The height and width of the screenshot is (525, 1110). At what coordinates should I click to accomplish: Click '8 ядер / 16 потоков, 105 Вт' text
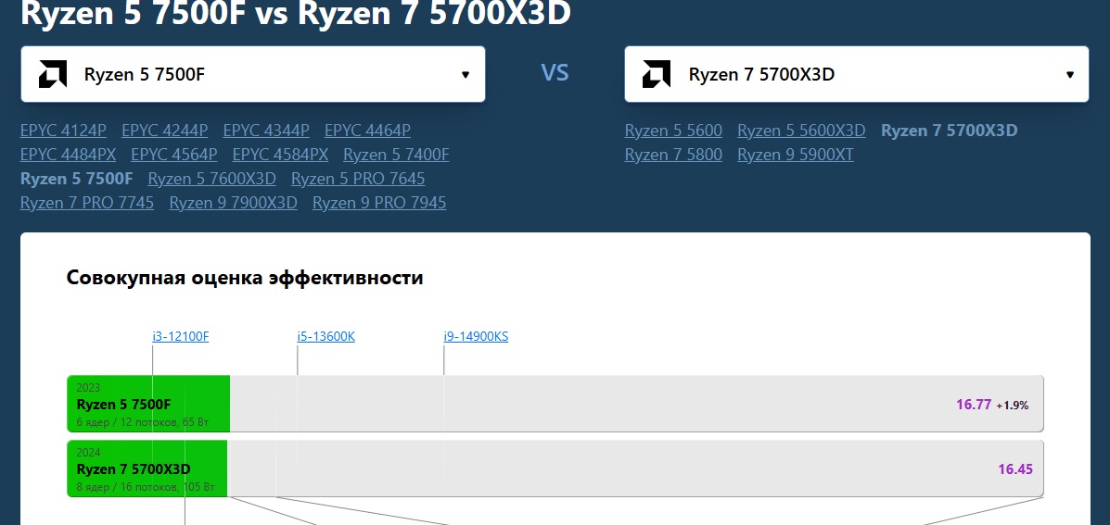coord(145,487)
